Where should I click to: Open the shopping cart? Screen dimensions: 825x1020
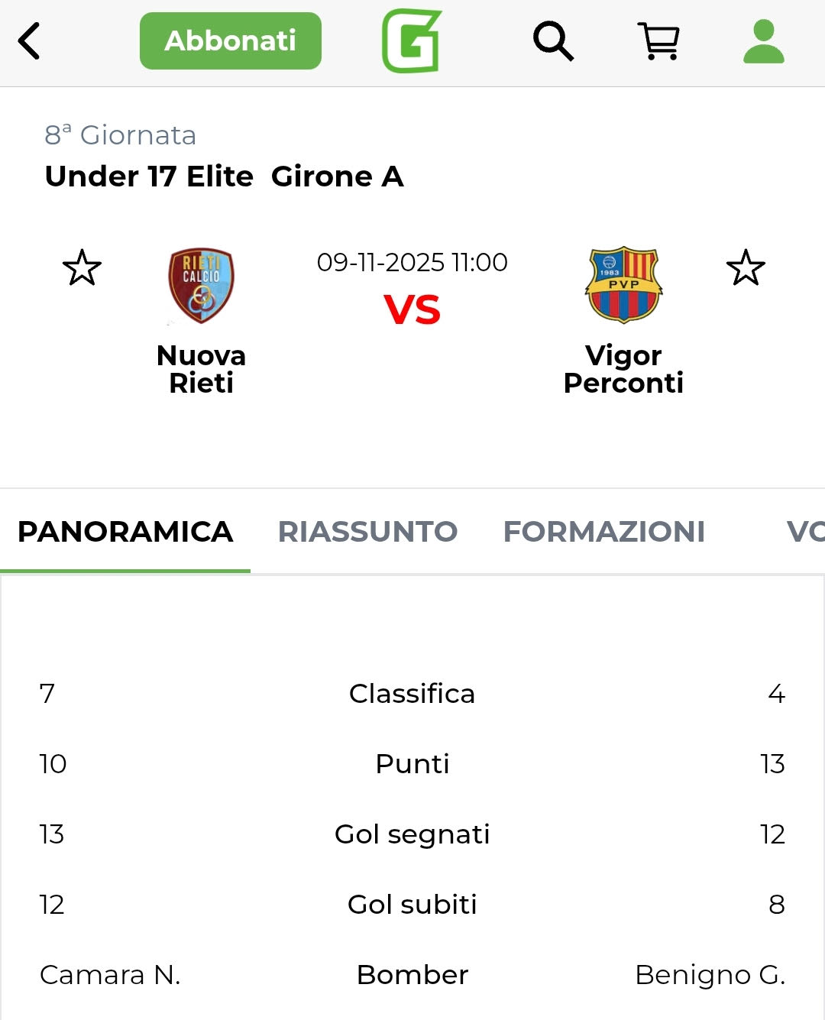point(658,41)
